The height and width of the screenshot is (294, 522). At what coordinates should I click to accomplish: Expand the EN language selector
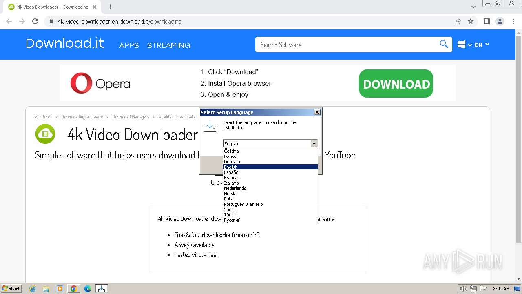tap(482, 45)
